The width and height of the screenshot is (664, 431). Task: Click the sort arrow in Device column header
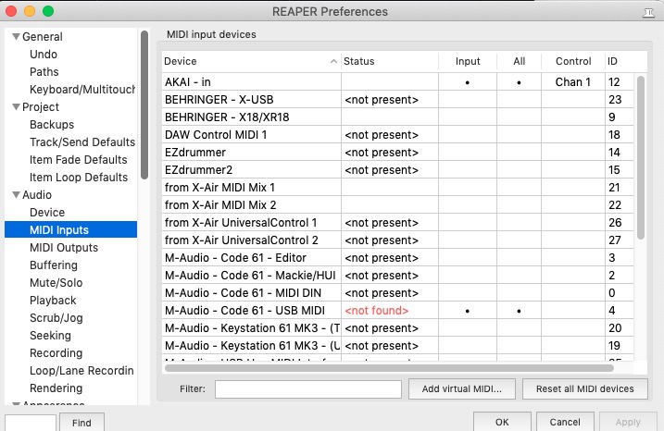click(x=333, y=61)
